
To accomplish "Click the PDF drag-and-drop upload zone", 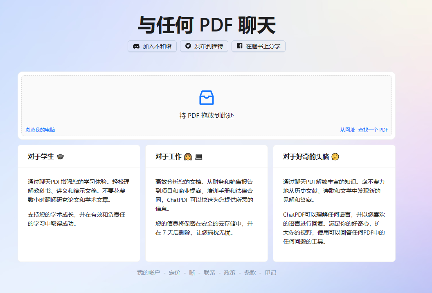I will coord(207,105).
